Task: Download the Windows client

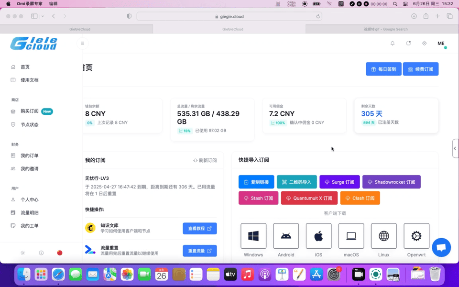Action: tap(253, 236)
